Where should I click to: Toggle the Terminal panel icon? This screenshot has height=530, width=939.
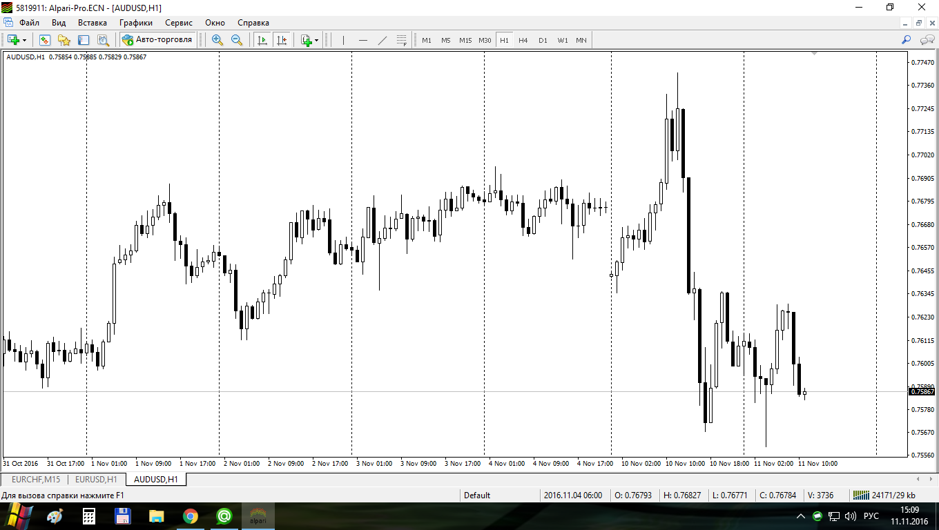(84, 40)
